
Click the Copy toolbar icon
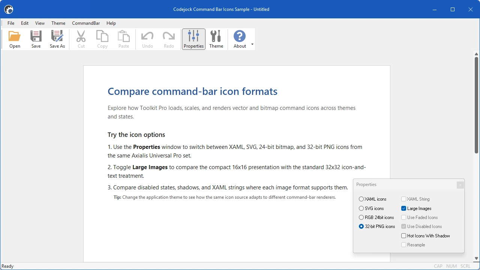[102, 36]
